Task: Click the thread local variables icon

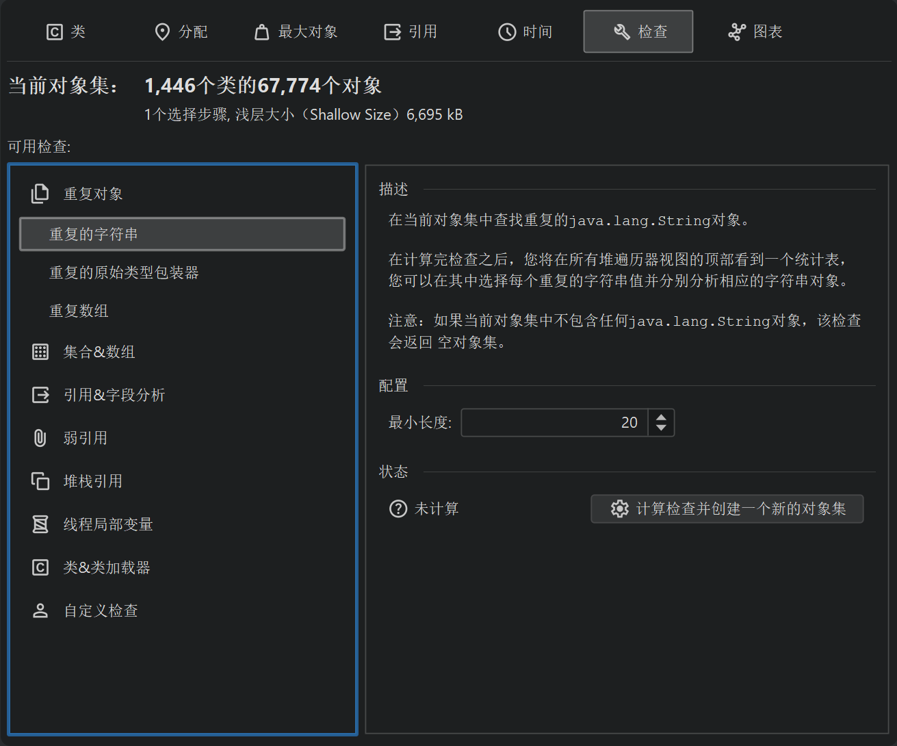Action: click(40, 524)
